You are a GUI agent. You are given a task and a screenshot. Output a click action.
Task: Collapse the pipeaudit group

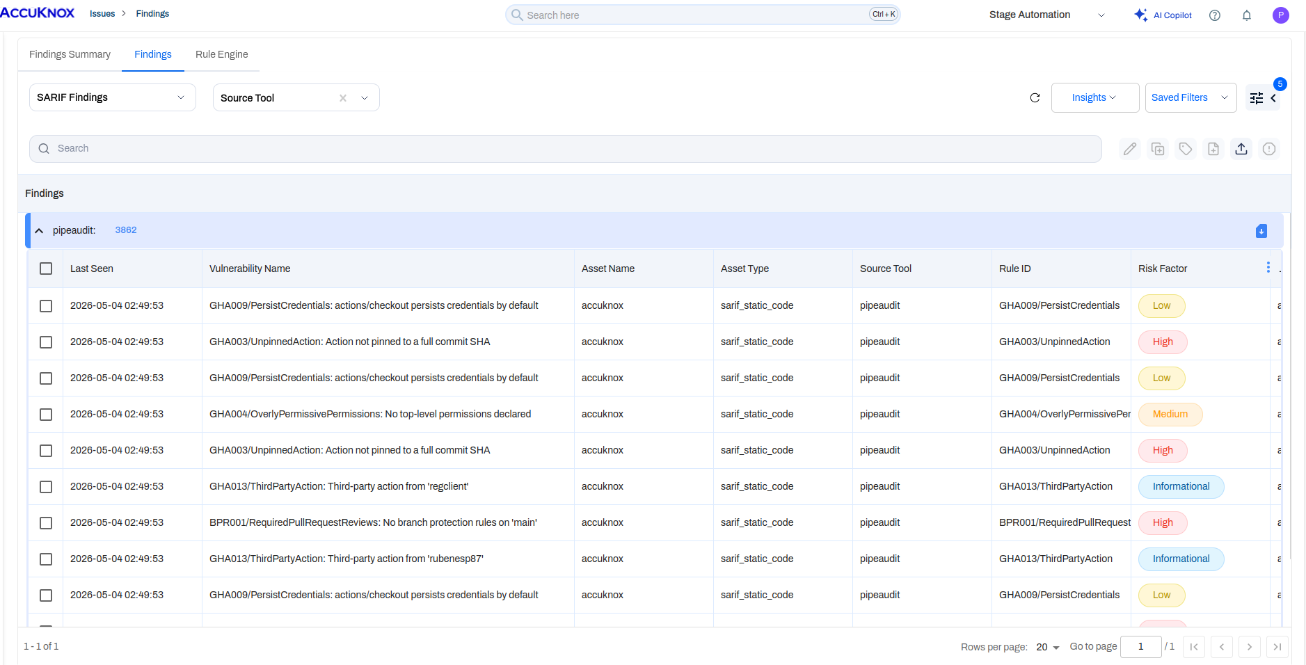39,231
